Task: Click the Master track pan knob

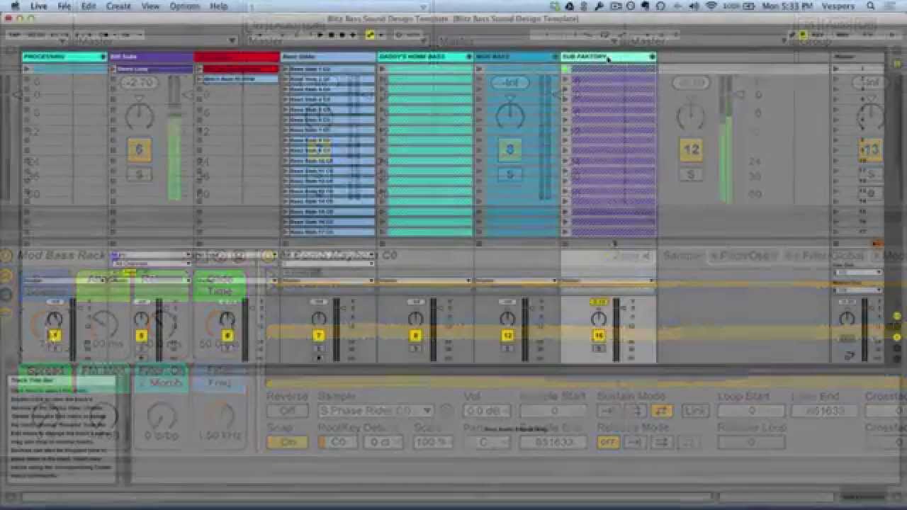Action: (x=847, y=319)
